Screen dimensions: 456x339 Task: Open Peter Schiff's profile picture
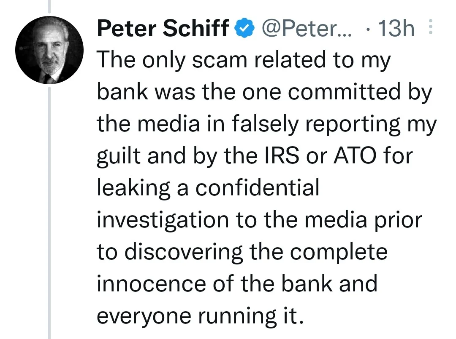pyautogui.click(x=49, y=50)
